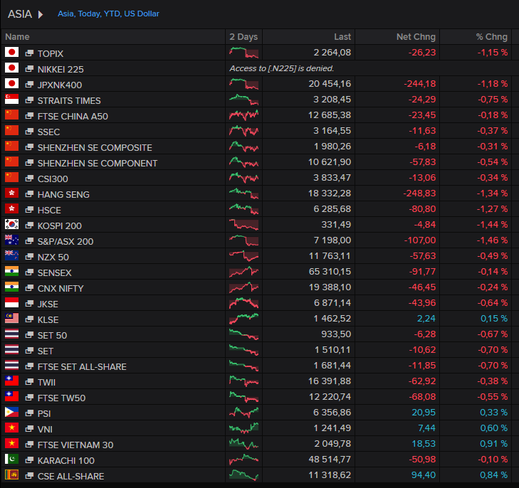Click PSI percent change 0,33 %
The image size is (519, 488).
click(494, 413)
